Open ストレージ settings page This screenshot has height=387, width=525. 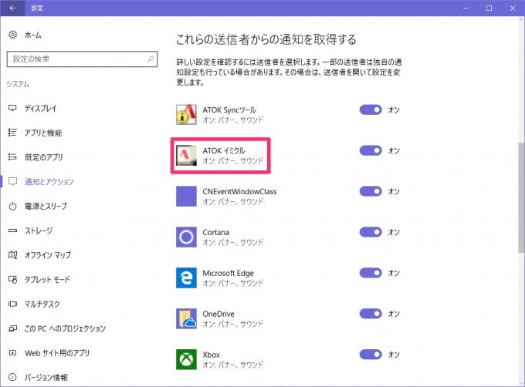coord(39,231)
